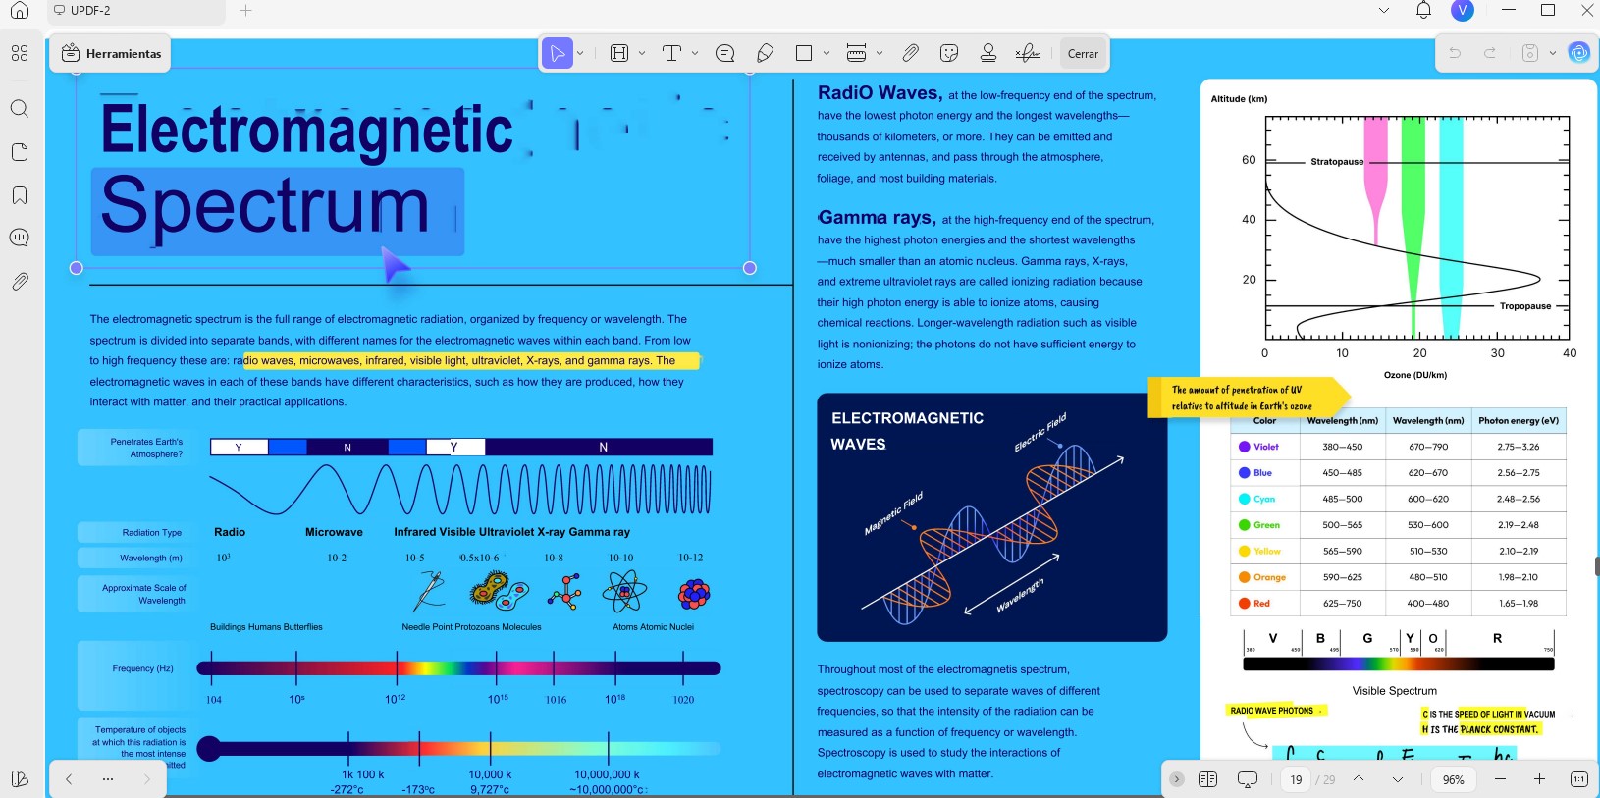Open the zoom level 96% dropdown
The width and height of the screenshot is (1600, 798).
point(1454,779)
